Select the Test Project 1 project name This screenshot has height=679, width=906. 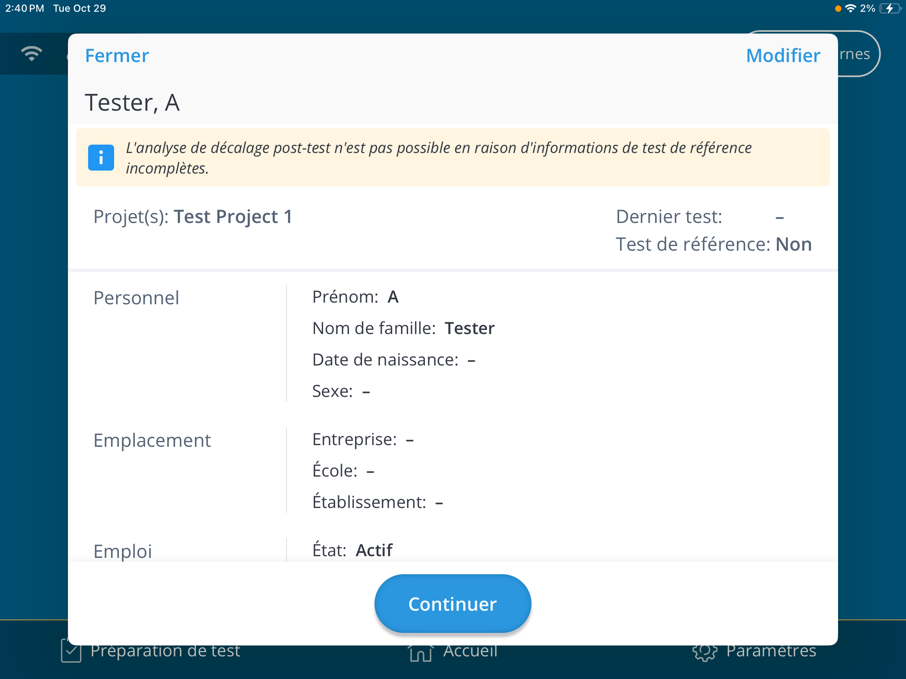click(233, 217)
